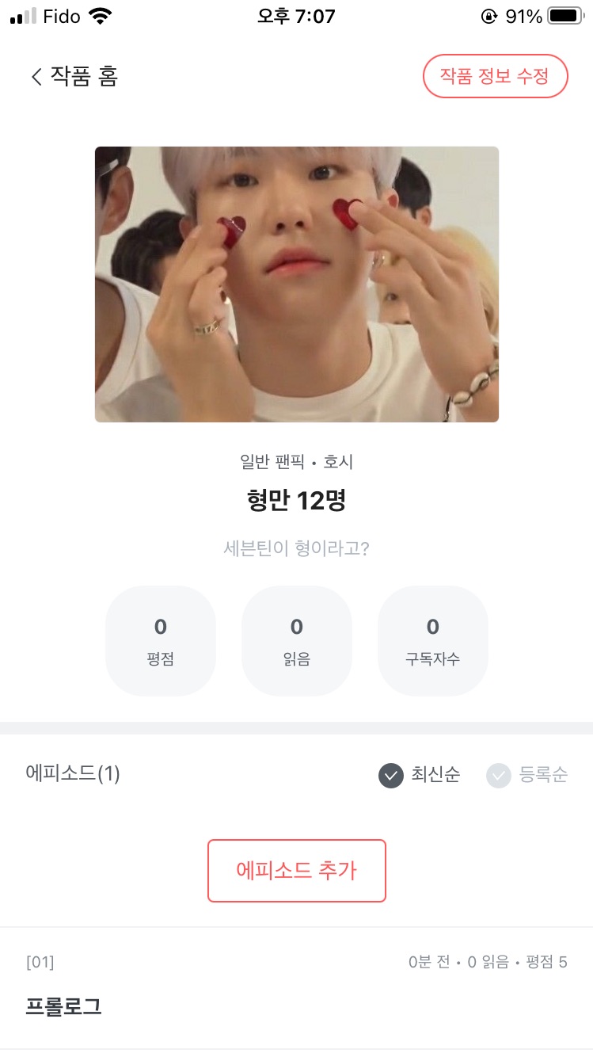This screenshot has height=1057, width=593.
Task: Tap the 일반 팬픽 • 호시 category label
Action: click(296, 462)
